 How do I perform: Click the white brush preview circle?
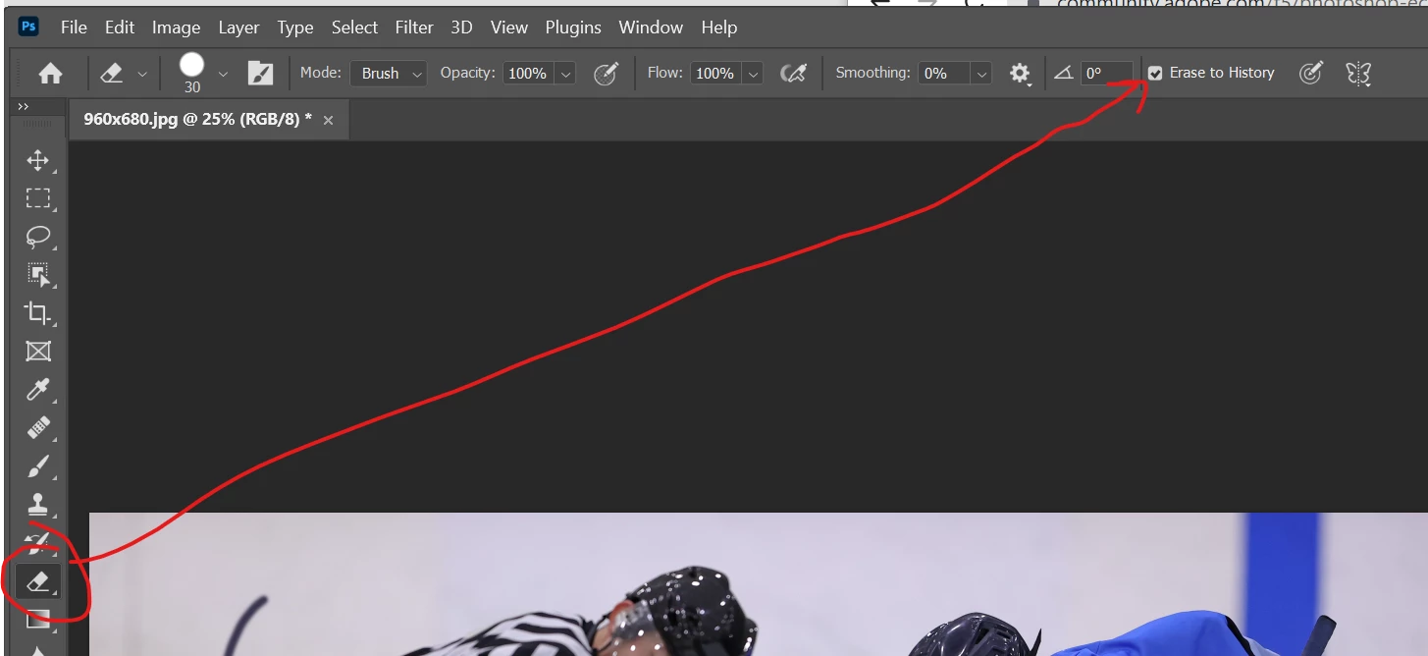point(191,65)
